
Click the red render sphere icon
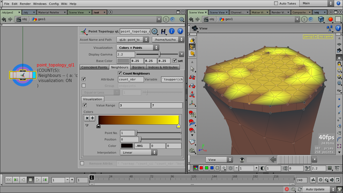tap(330, 19)
